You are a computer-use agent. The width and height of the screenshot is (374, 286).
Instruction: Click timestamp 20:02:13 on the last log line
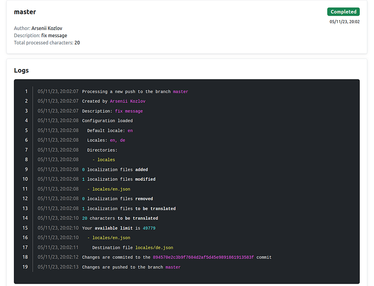pyautogui.click(x=58, y=267)
